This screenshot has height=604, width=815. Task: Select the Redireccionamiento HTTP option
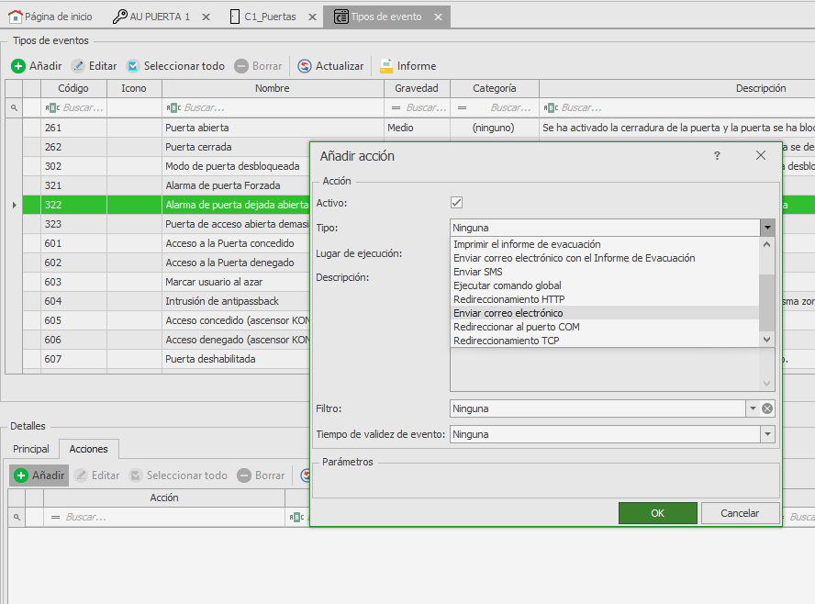click(x=605, y=299)
